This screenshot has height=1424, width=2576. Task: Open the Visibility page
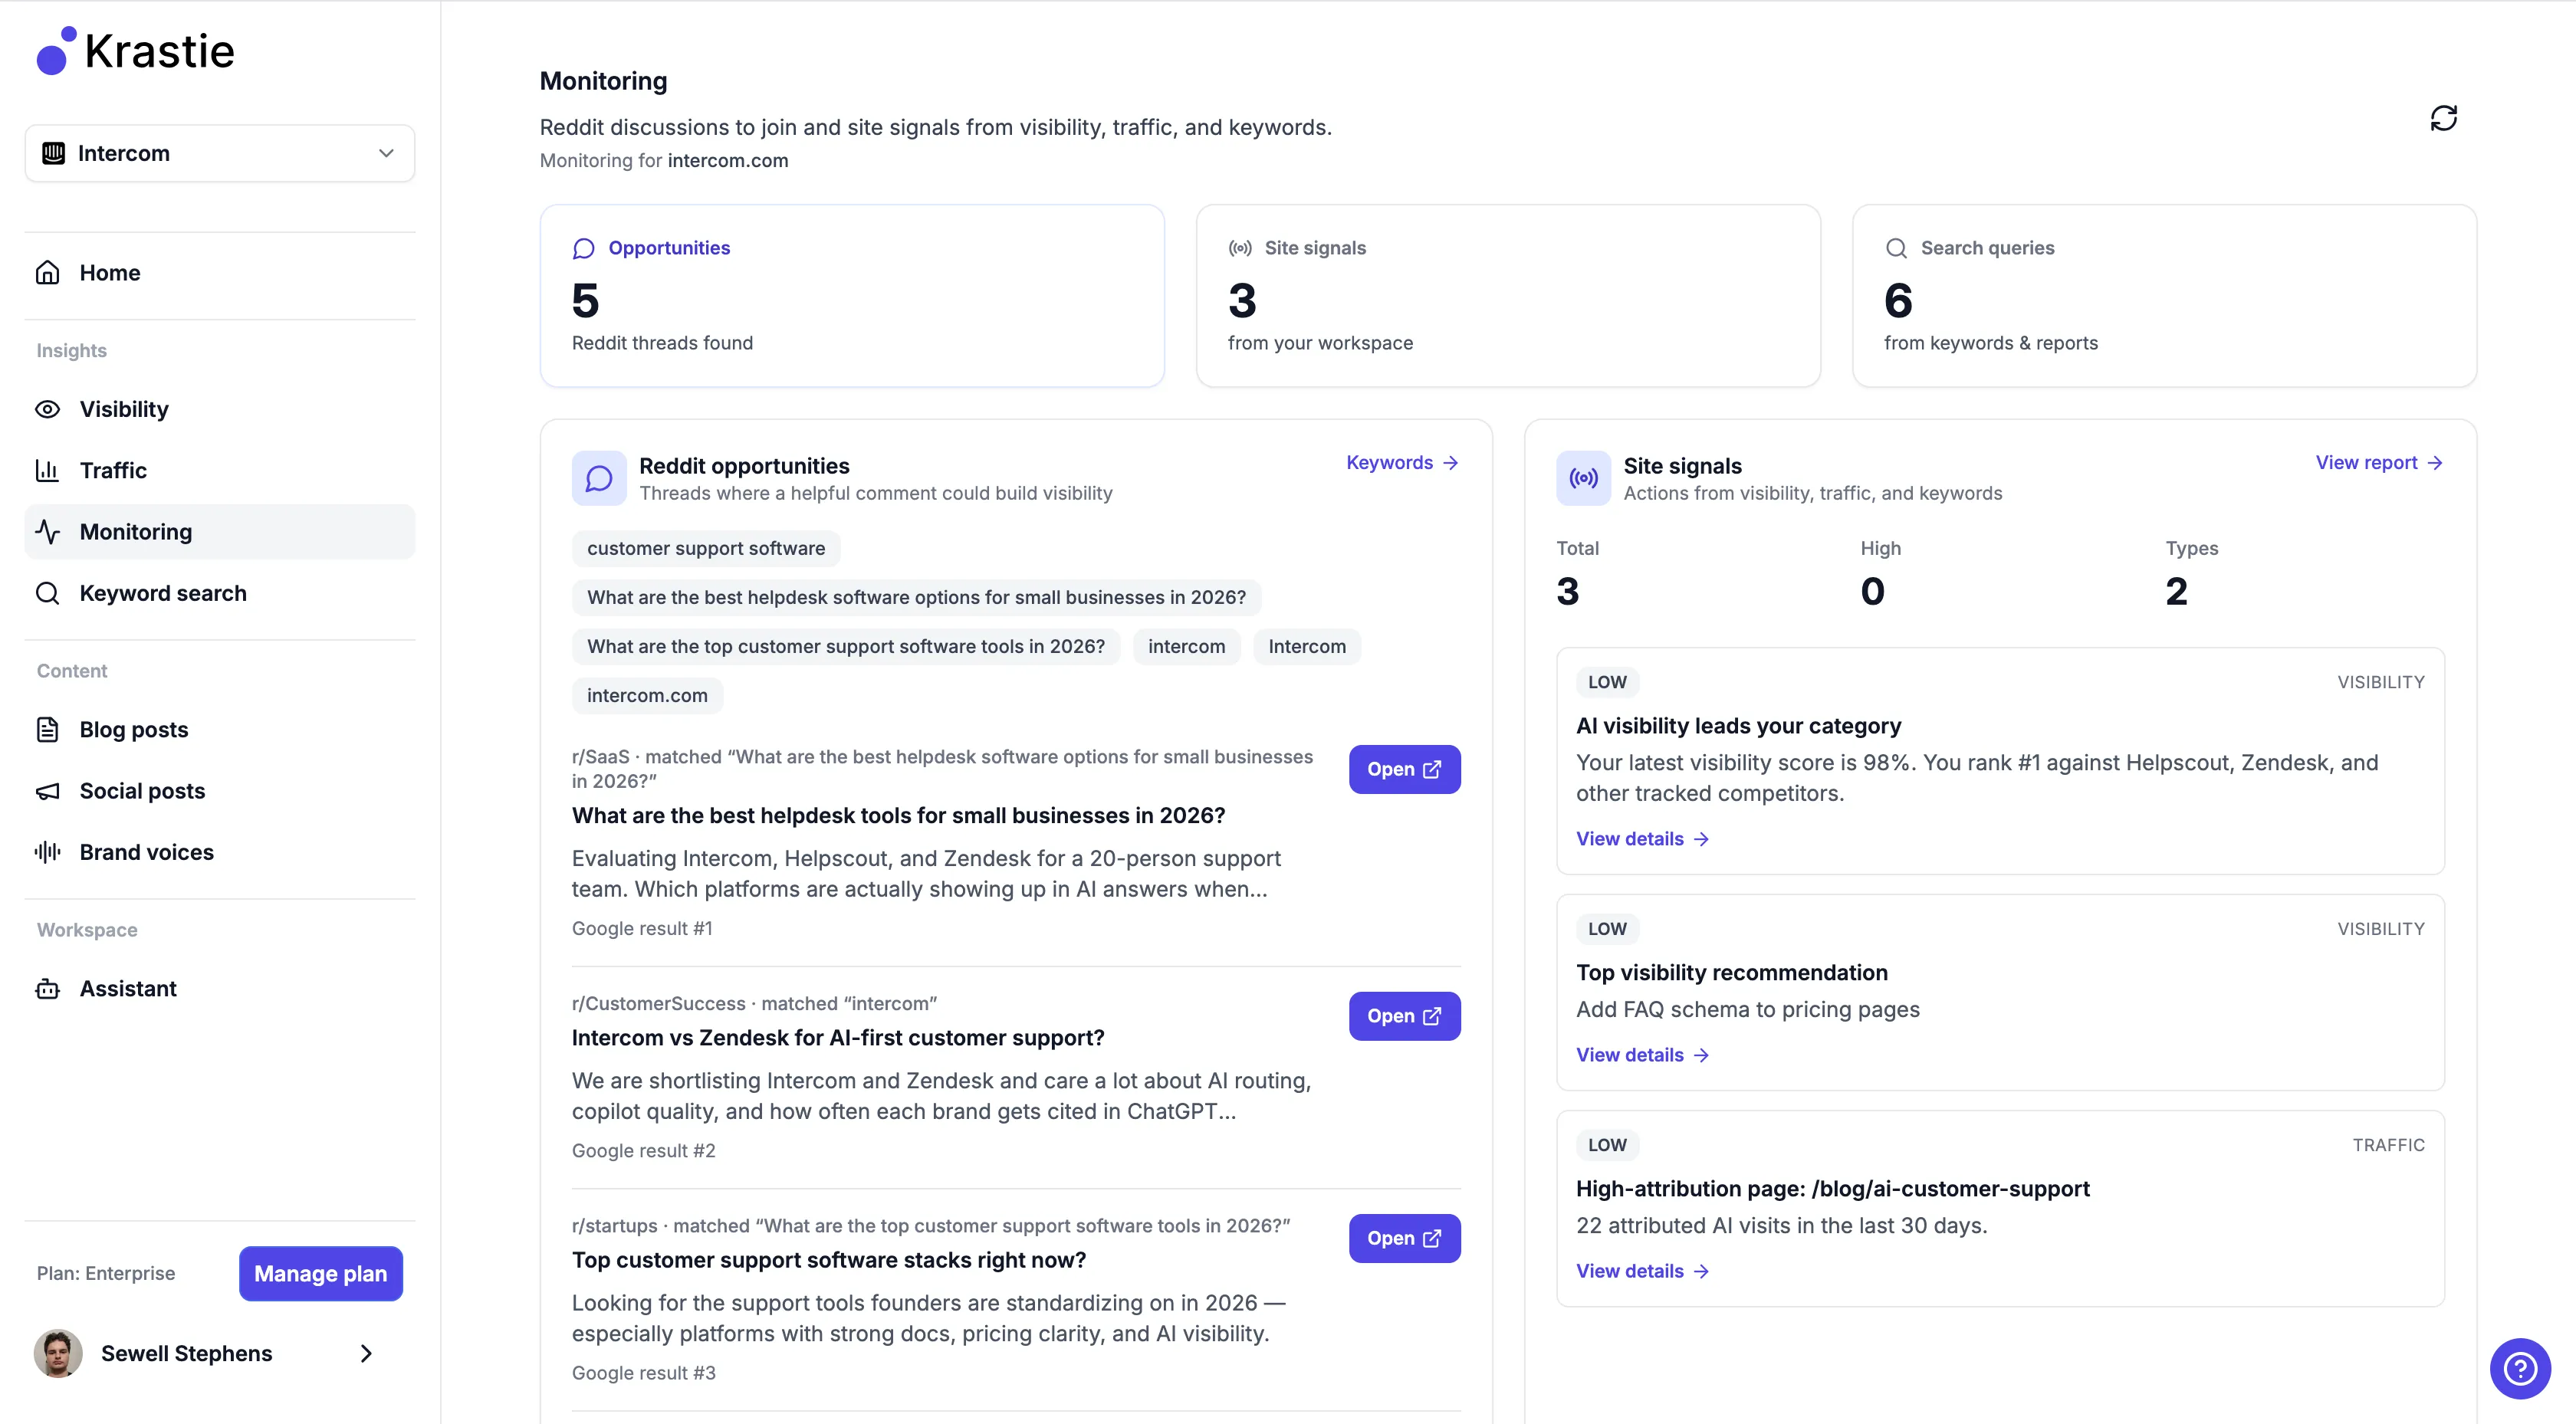(x=220, y=409)
